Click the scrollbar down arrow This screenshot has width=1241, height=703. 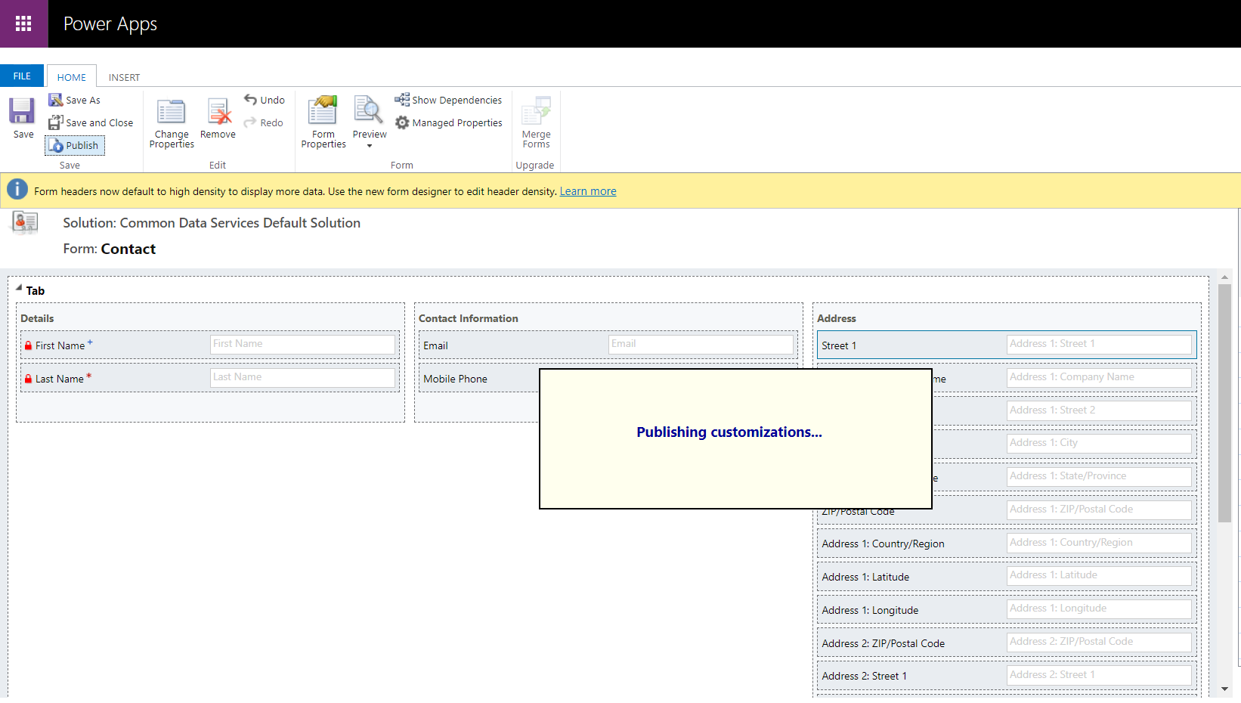(x=1224, y=689)
